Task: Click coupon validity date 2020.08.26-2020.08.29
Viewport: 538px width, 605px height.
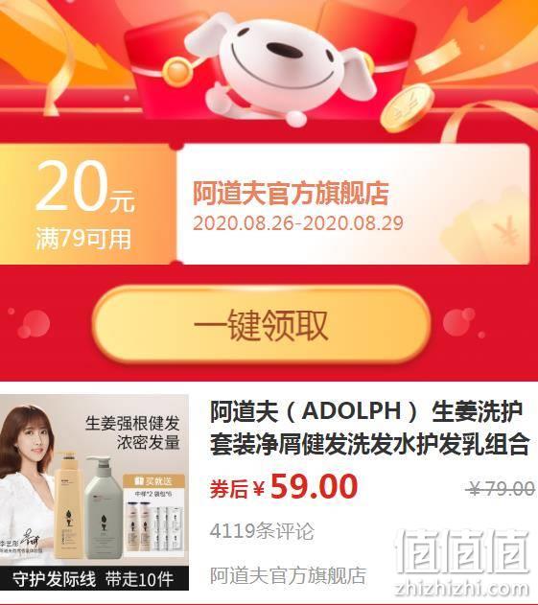Action: 298,223
